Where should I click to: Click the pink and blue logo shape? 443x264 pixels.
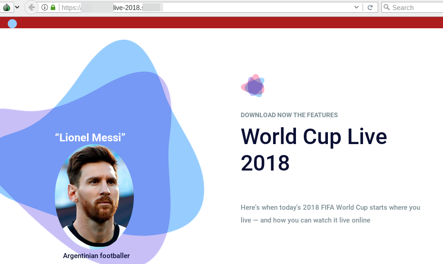coord(253,85)
